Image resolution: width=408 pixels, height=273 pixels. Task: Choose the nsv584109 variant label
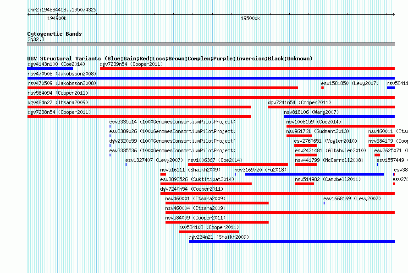click(x=388, y=141)
